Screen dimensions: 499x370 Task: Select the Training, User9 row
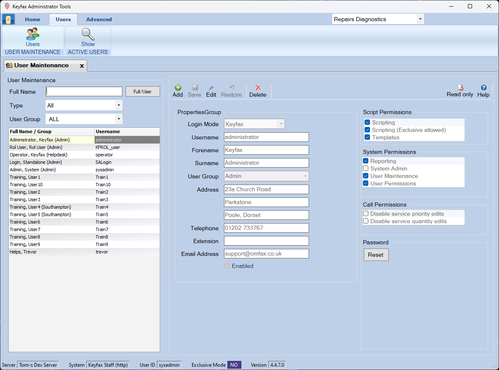pyautogui.click(x=84, y=244)
